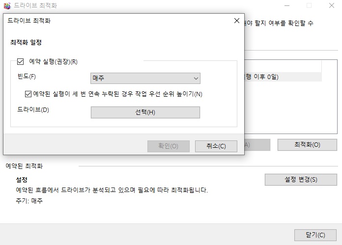
Task: Click 설정 변경(S) button
Action: tap(301, 180)
